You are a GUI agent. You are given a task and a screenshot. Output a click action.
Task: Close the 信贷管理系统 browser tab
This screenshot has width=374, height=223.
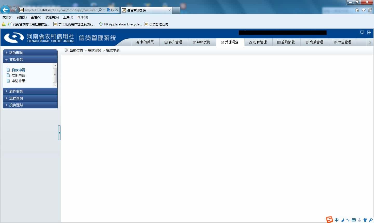170,10
